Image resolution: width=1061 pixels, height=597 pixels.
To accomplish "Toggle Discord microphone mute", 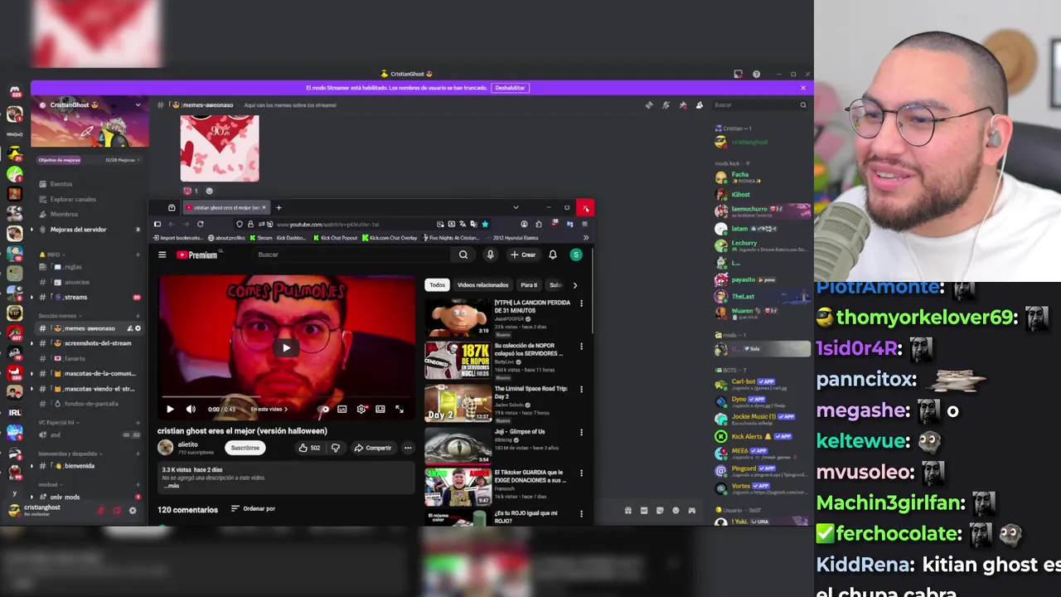I will 101,511.
